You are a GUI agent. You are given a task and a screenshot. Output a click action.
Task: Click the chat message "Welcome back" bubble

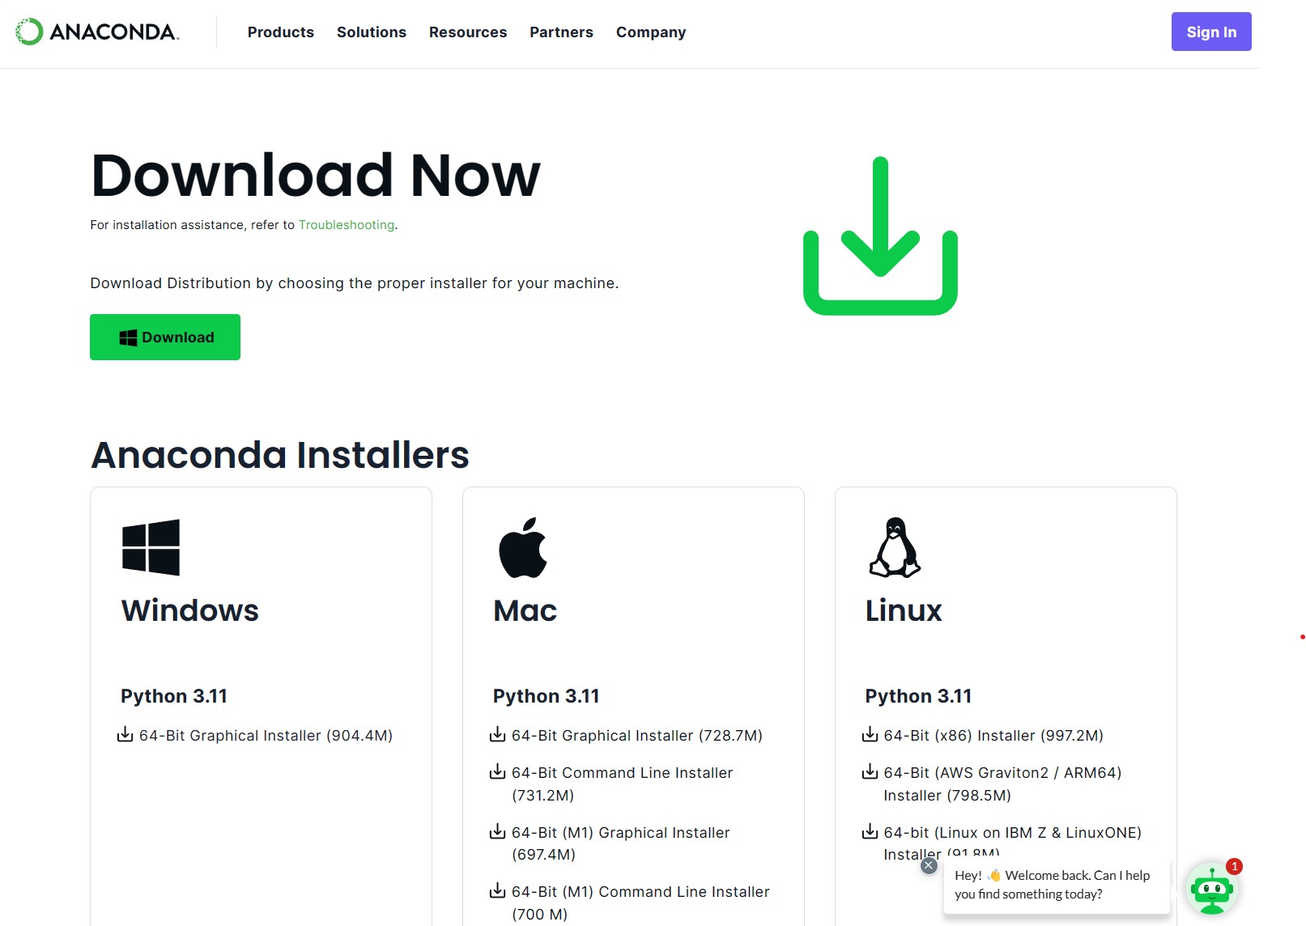click(x=1051, y=885)
